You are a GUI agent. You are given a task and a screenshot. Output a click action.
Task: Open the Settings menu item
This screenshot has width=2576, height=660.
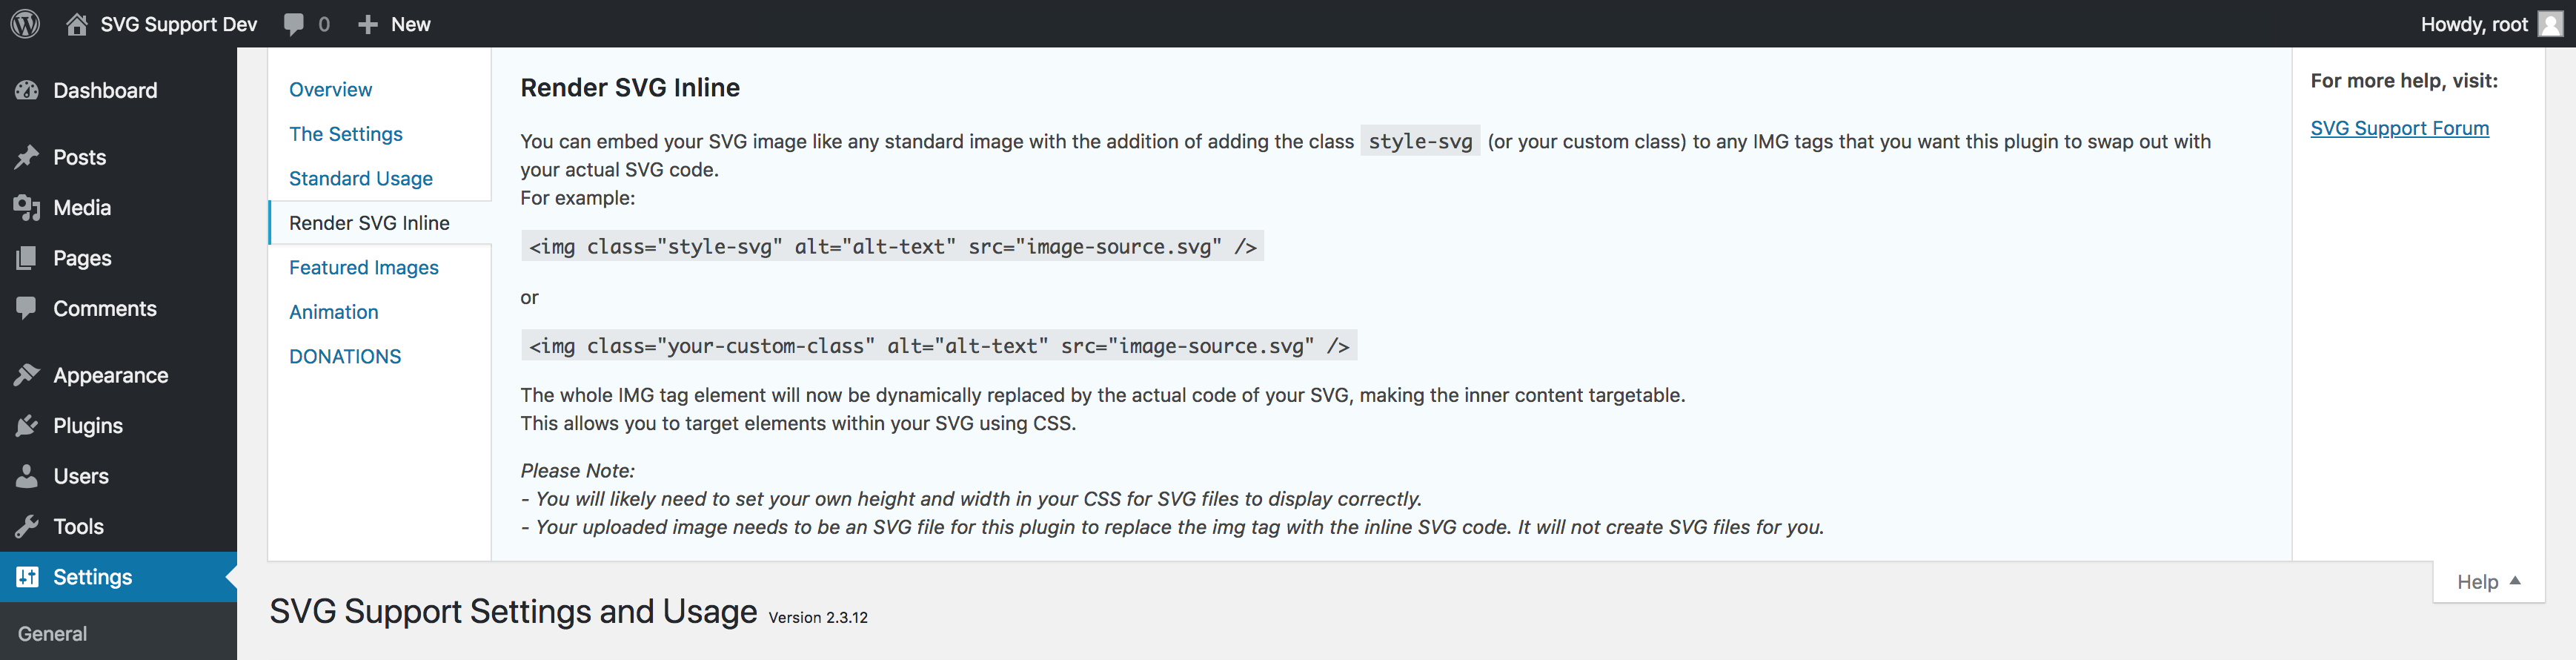tap(118, 577)
